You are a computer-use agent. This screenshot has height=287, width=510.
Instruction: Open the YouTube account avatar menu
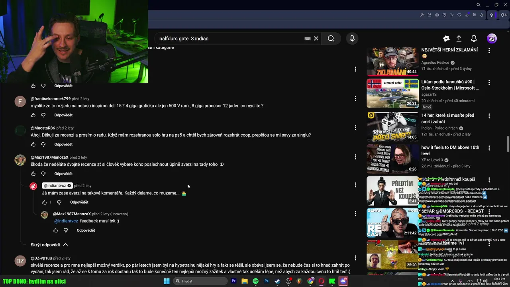(492, 39)
